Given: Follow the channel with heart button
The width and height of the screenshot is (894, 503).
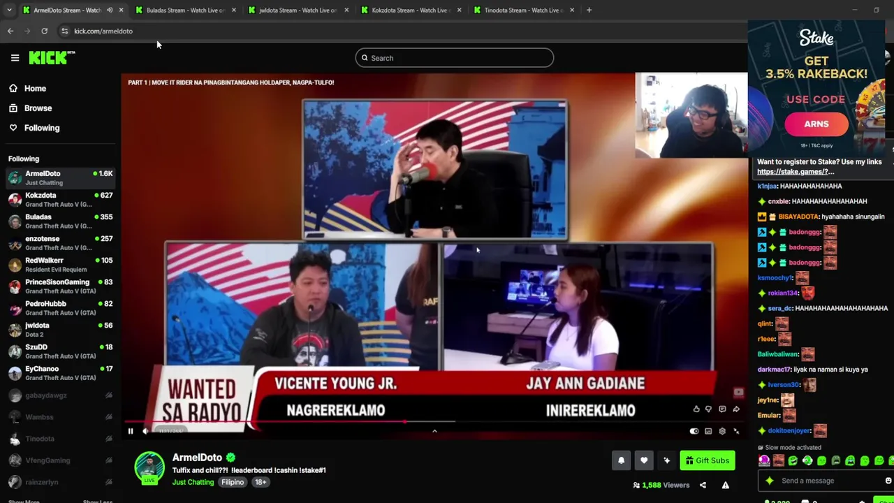Looking at the screenshot, I should click(644, 460).
